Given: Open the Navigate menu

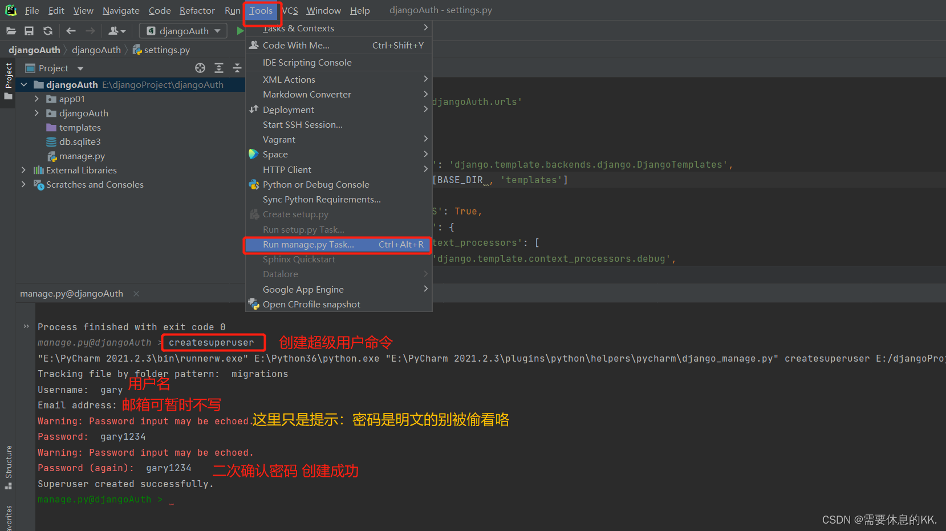Looking at the screenshot, I should coord(121,10).
